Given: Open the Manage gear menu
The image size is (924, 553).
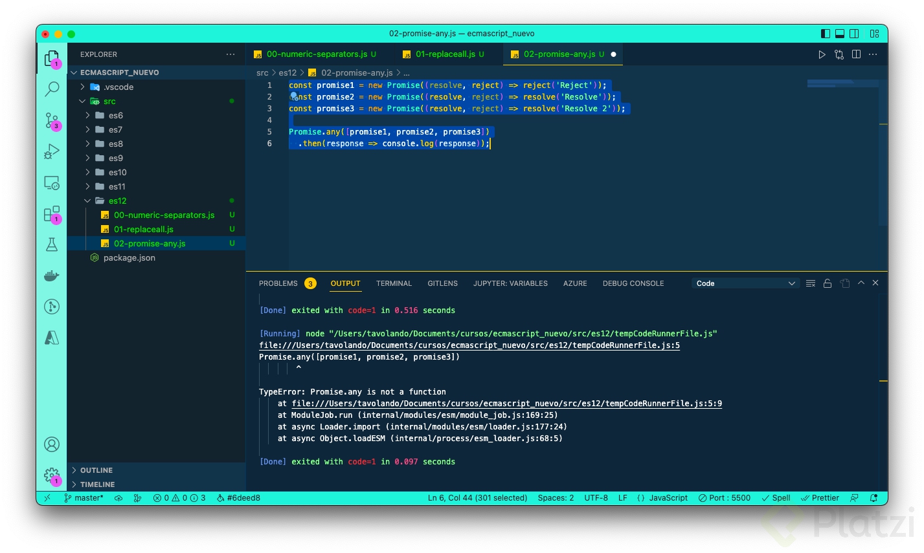Looking at the screenshot, I should (52, 477).
